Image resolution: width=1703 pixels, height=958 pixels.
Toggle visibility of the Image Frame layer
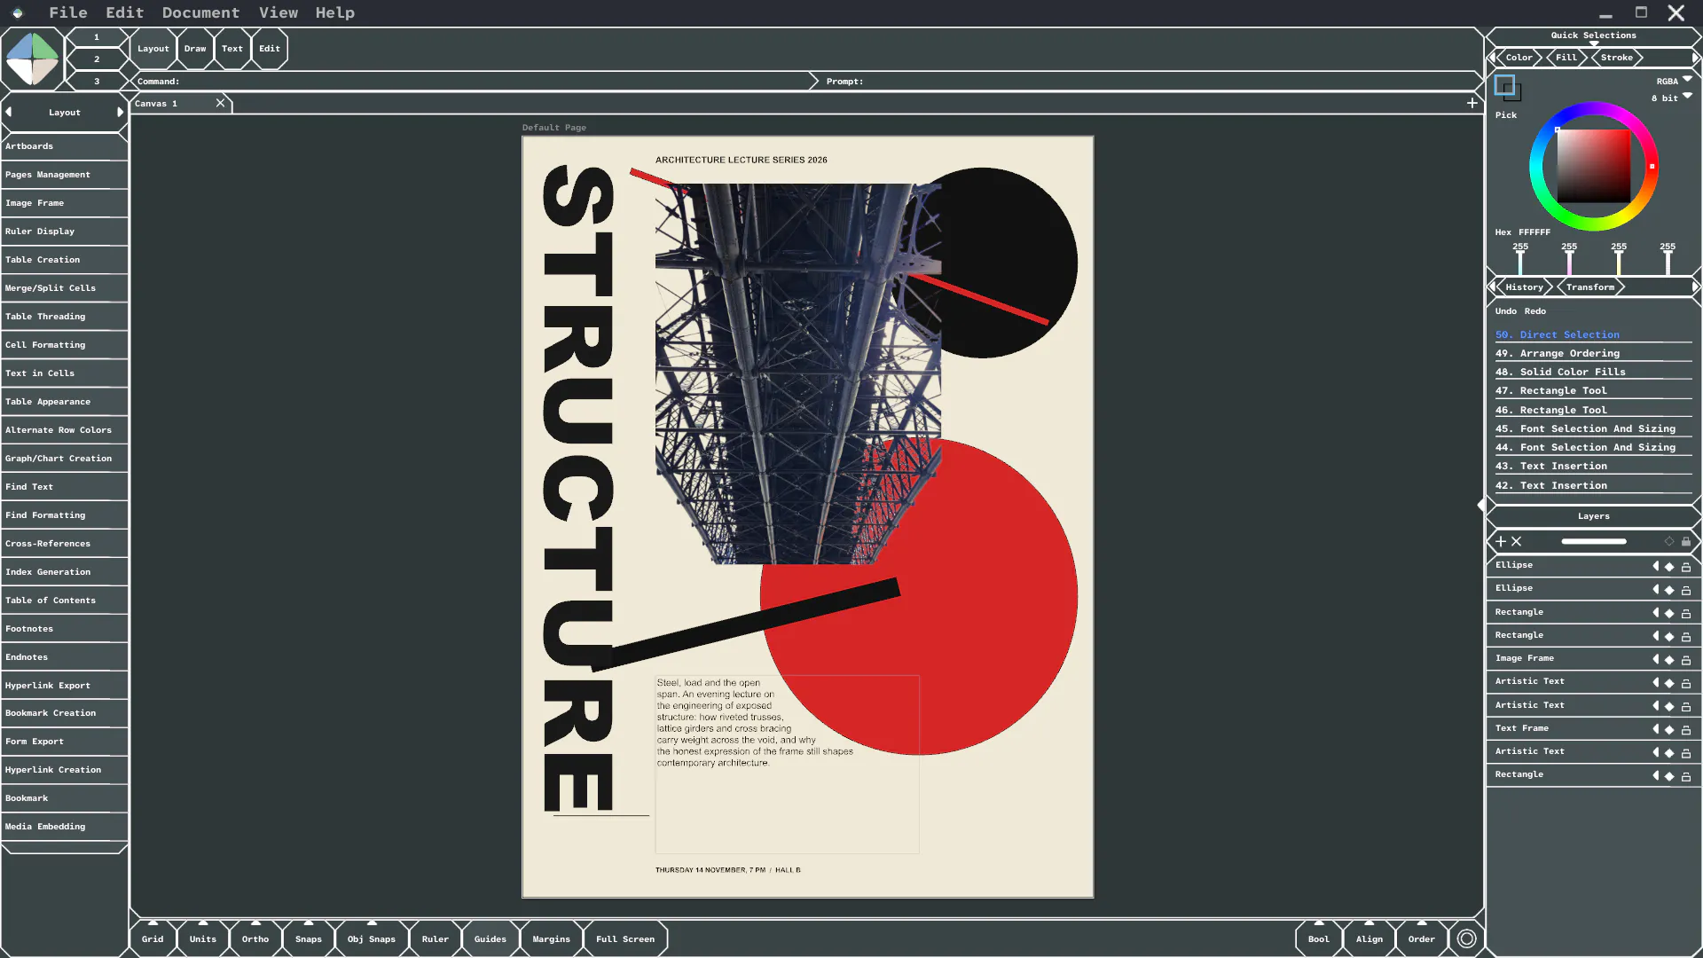tap(1669, 659)
